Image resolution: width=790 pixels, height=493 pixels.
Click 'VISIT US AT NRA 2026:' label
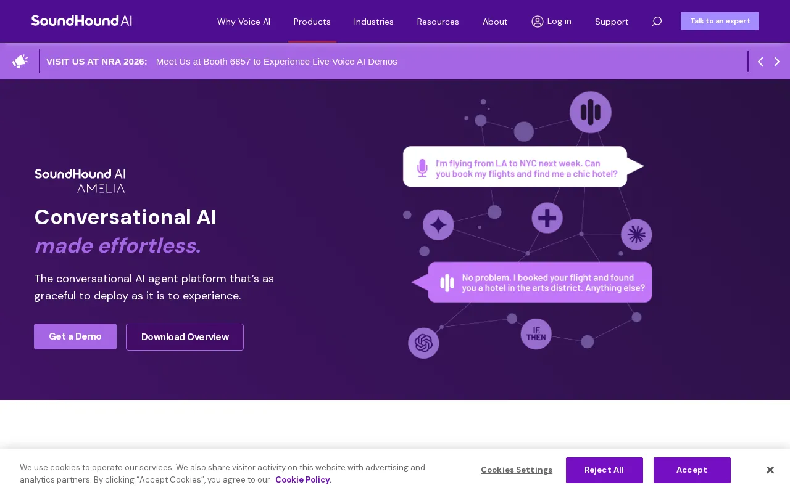point(97,62)
